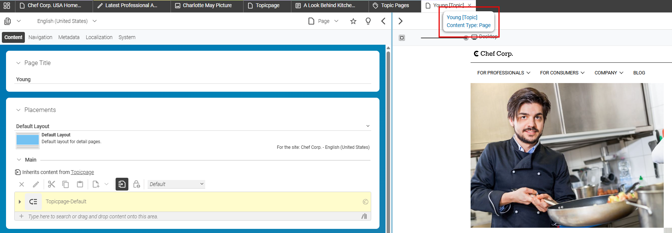Switch to Charlotte May Picture tab
Viewport: 672px width, 233px height.
[207, 6]
